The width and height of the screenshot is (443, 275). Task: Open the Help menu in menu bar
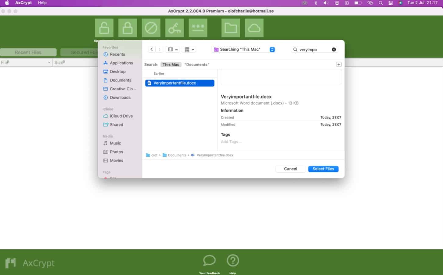pyautogui.click(x=42, y=3)
